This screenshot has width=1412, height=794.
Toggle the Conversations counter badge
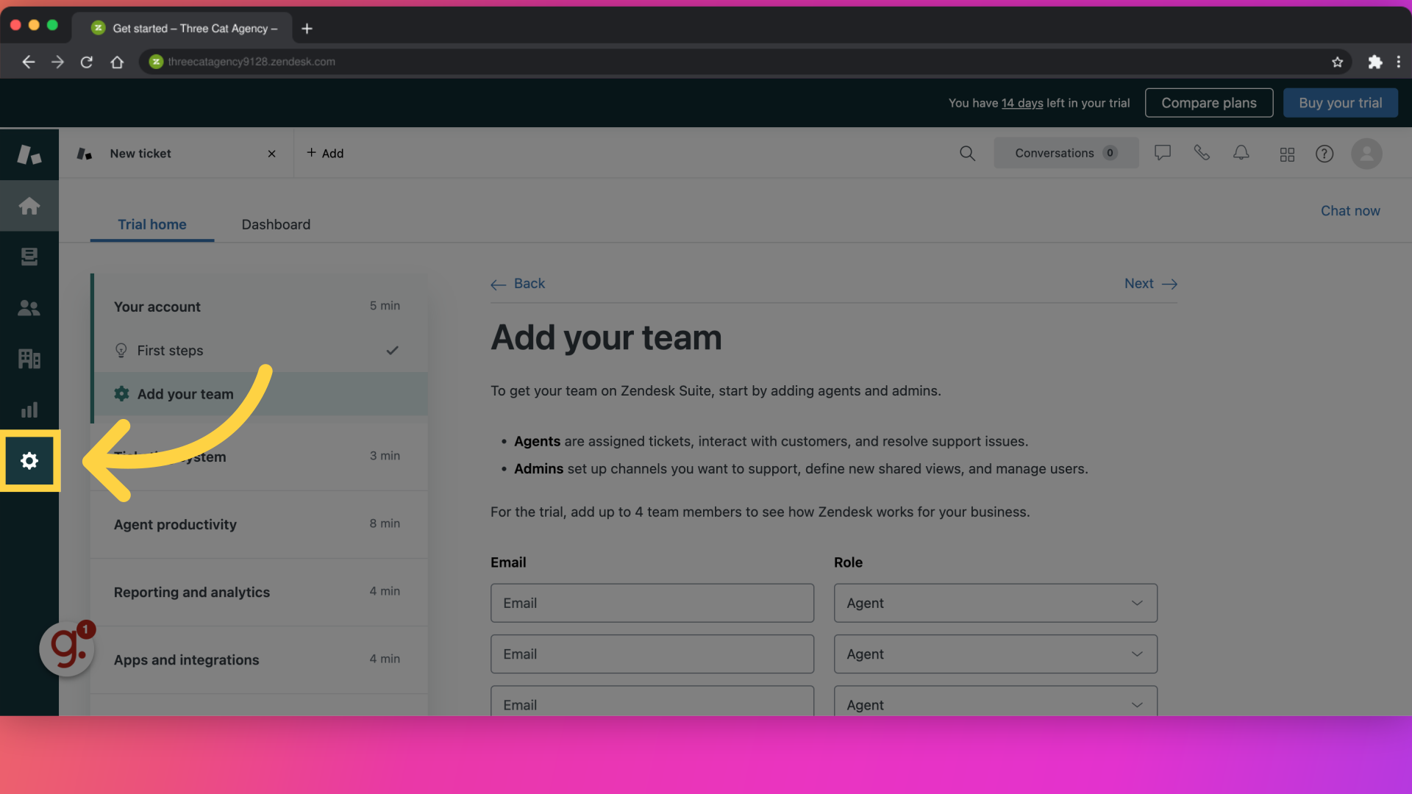pos(1113,153)
